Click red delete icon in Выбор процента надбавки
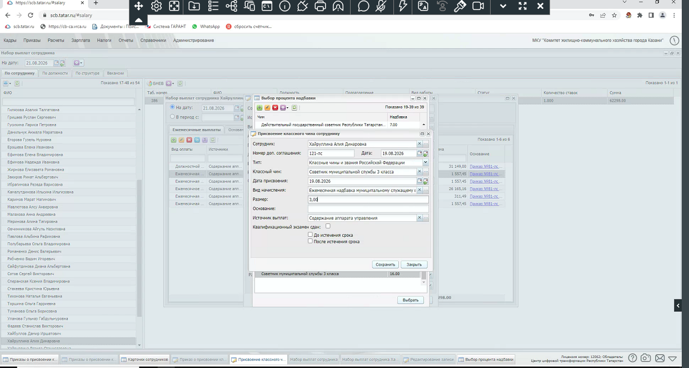Screen dimensions: 689x368 [x=275, y=108]
